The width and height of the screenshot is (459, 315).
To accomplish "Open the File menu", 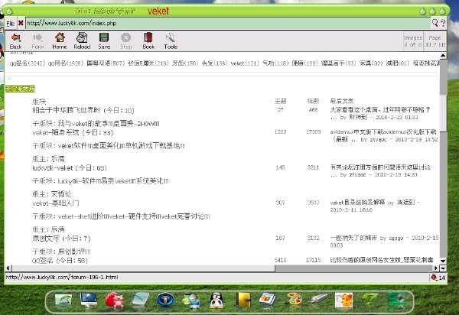I will [11, 23].
